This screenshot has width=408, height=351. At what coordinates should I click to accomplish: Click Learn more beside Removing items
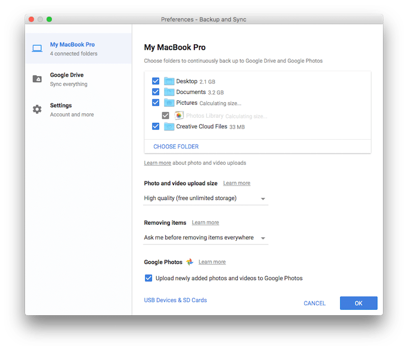(x=205, y=222)
